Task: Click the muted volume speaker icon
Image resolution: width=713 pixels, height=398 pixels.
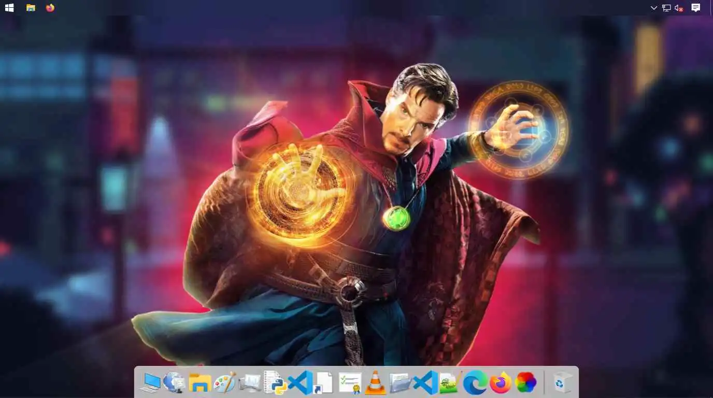Action: pos(679,8)
